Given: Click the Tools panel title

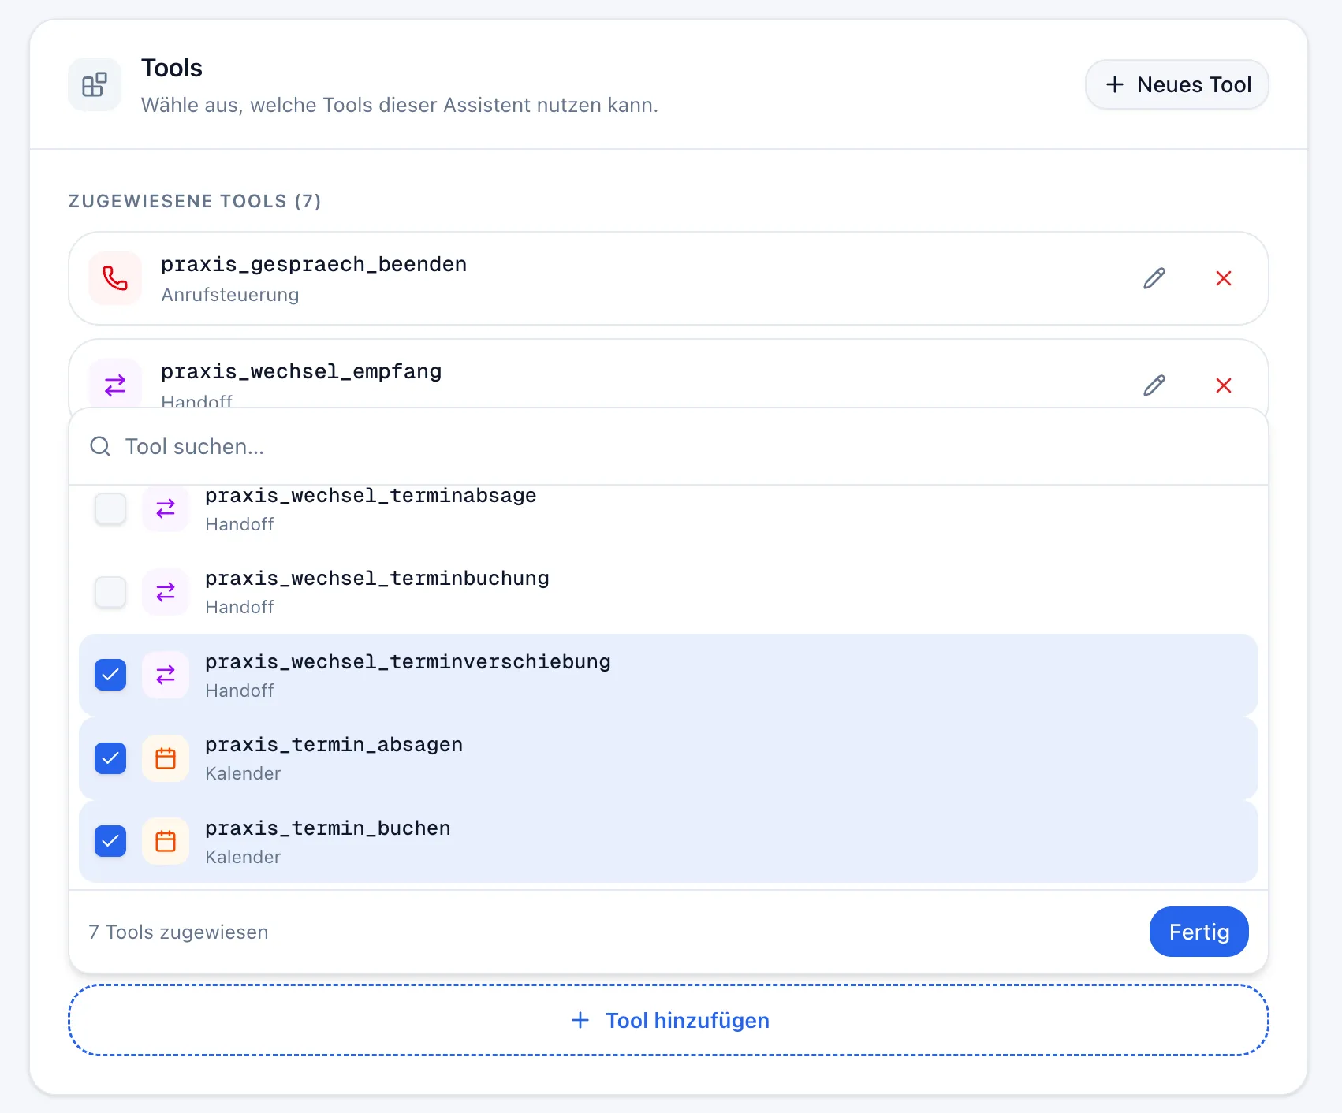Looking at the screenshot, I should [172, 68].
